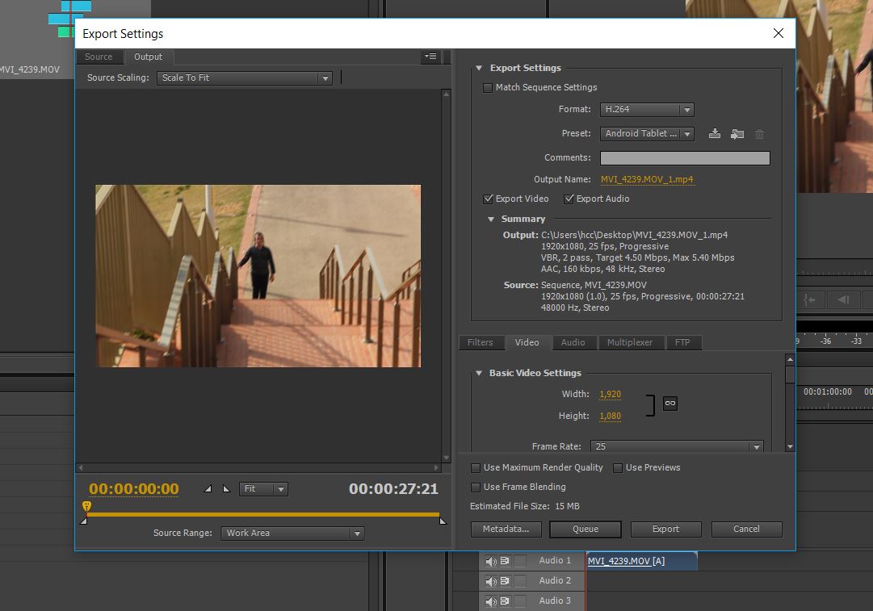Click the output name MVI_4239.MOV_1.mp4 link
This screenshot has height=611, width=873.
[x=646, y=179]
